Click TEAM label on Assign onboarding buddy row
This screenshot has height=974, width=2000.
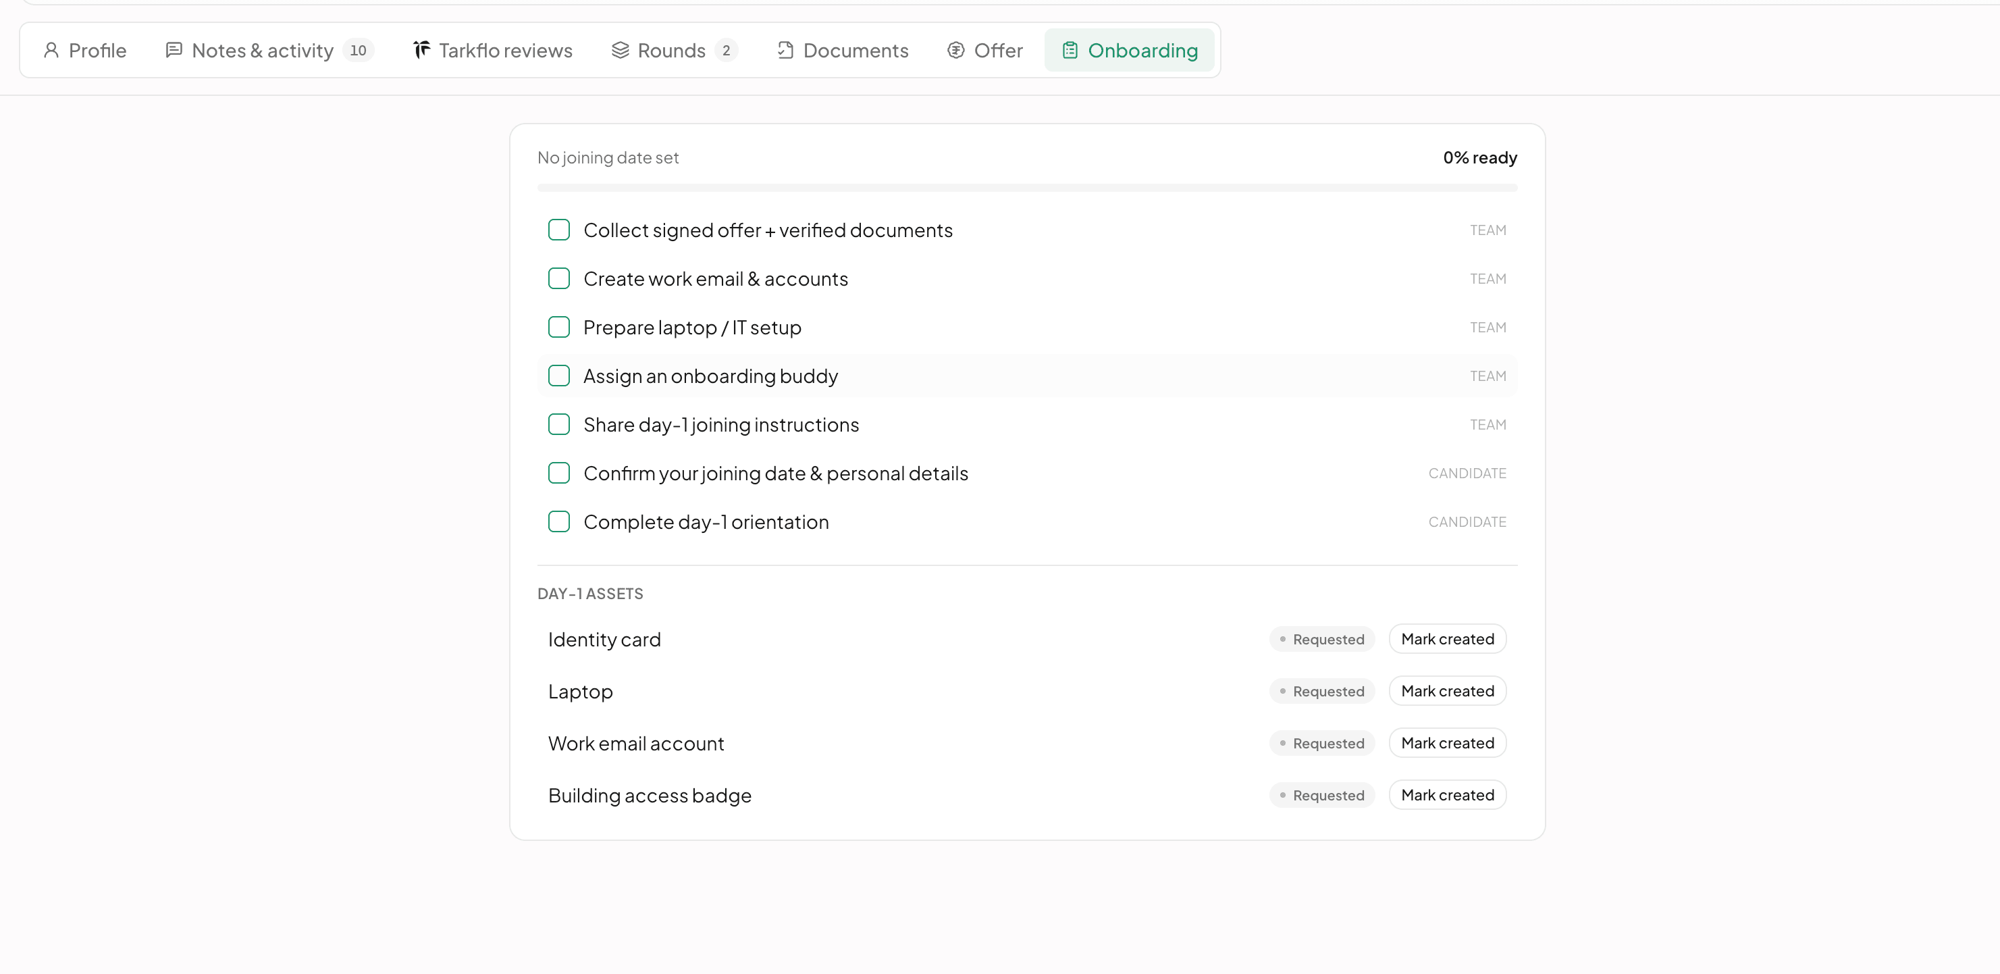coord(1488,376)
